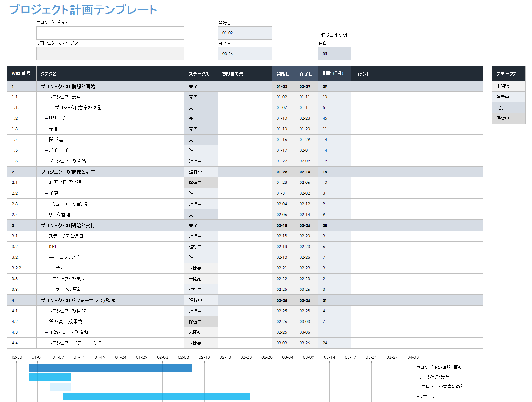Select the 終了日 field showing 03-26
Image resolution: width=532 pixels, height=402 pixels.
point(244,53)
